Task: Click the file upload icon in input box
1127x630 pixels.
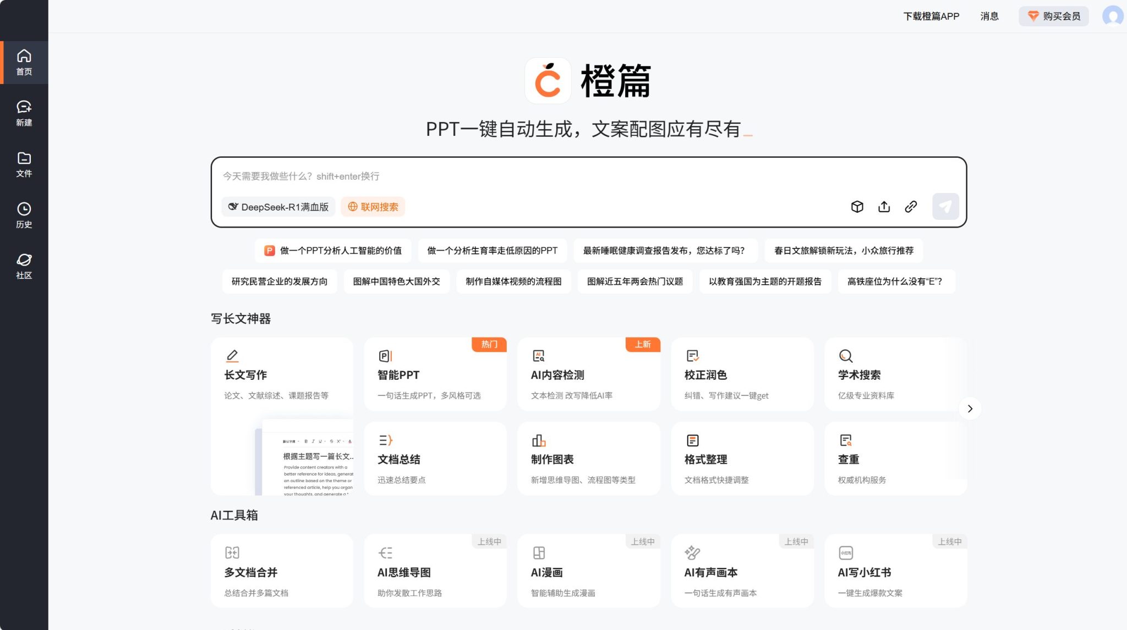Action: coord(884,207)
